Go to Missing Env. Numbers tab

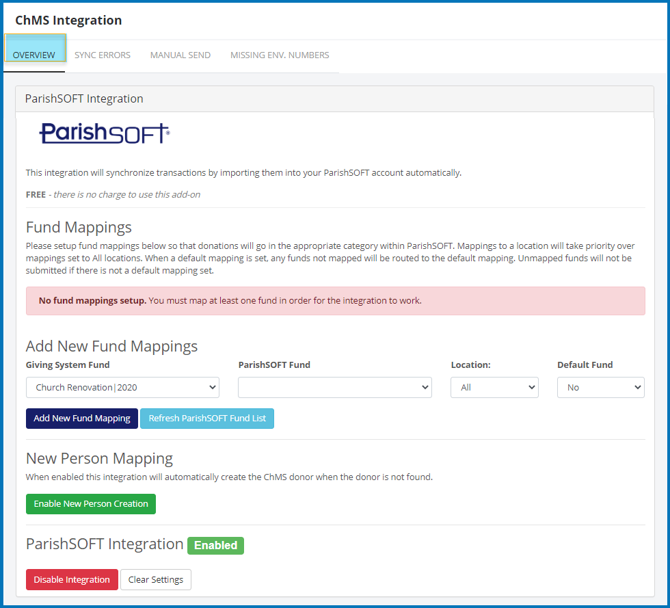[x=280, y=55]
